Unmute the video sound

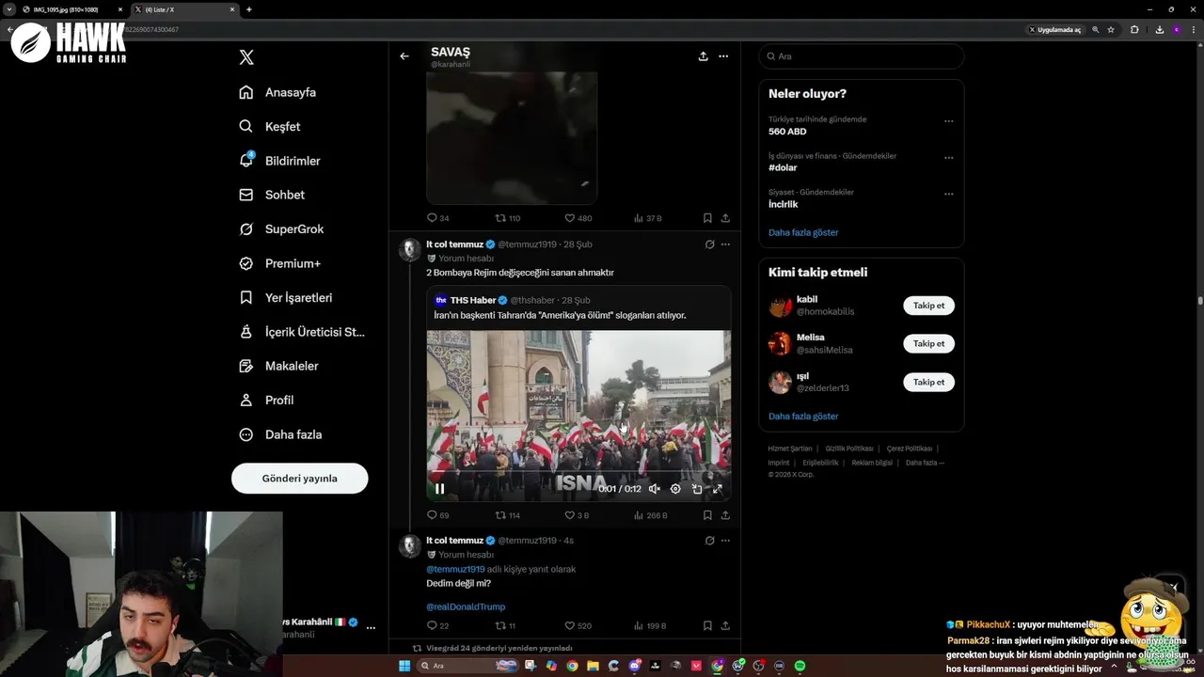tap(655, 489)
